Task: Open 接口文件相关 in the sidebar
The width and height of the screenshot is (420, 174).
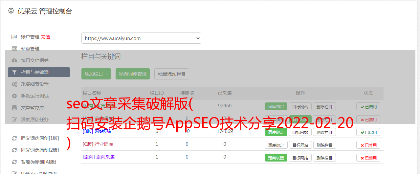Action: click(x=35, y=60)
